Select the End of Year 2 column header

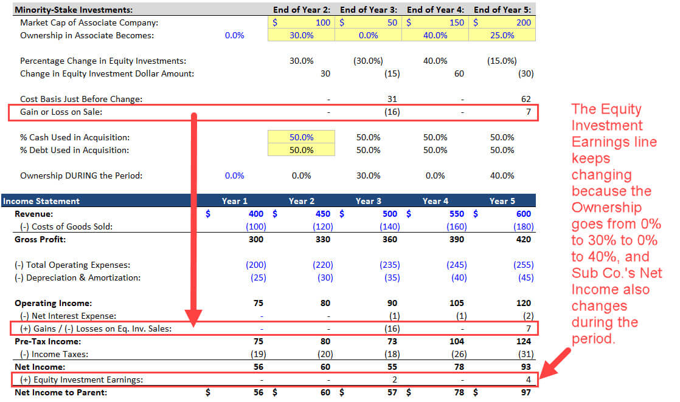click(x=302, y=10)
